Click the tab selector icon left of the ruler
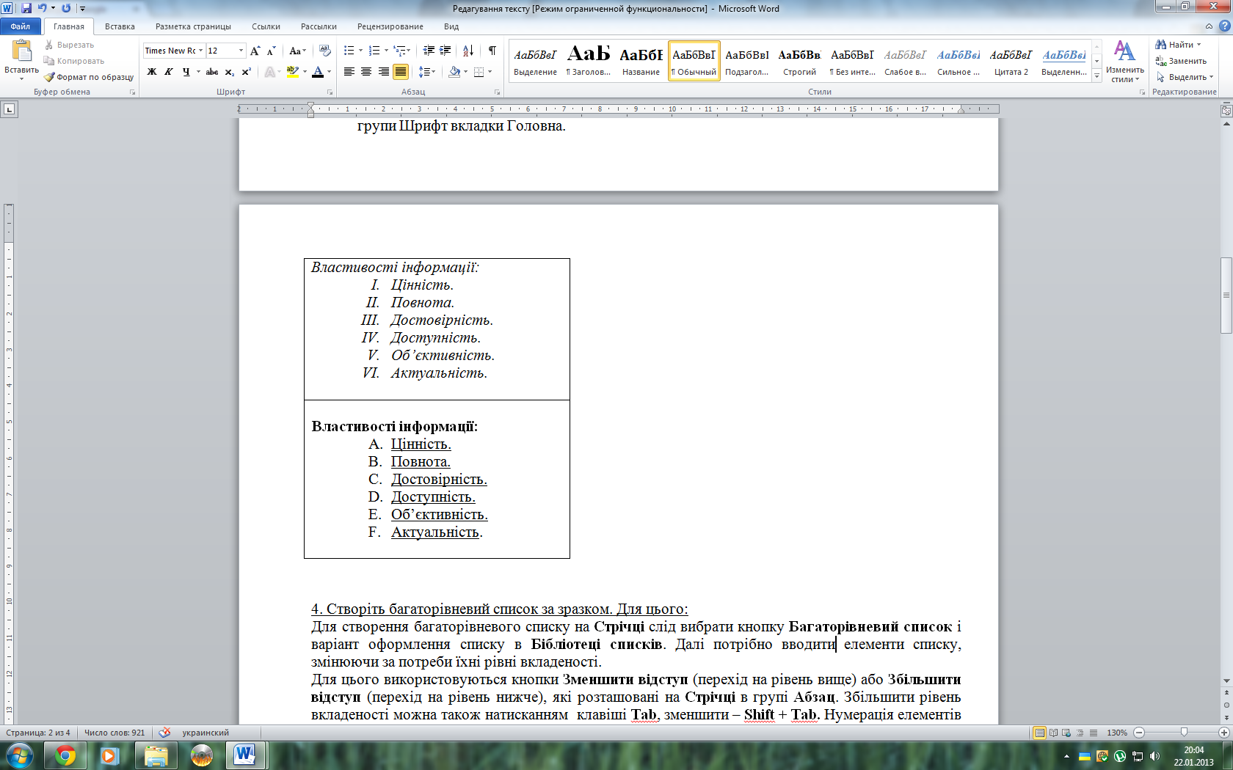The width and height of the screenshot is (1233, 770). pos(10,109)
